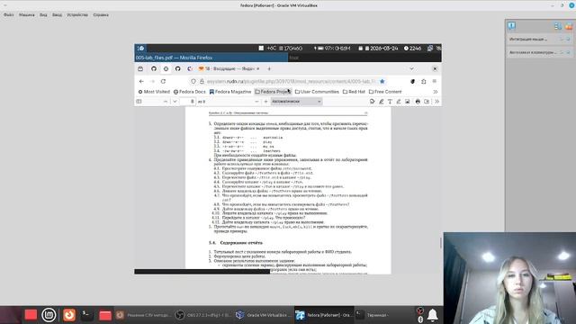Image resolution: width=576 pixels, height=324 pixels.
Task: Zoom in the PDF document
Action: pyautogui.click(x=266, y=102)
